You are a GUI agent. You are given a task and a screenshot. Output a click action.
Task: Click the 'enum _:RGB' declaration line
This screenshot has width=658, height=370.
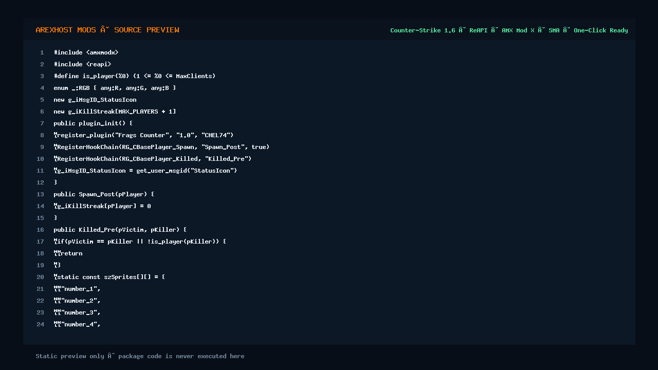point(115,88)
